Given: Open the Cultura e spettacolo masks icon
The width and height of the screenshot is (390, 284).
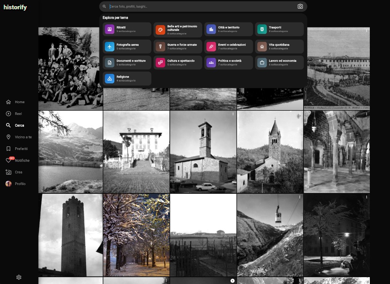Looking at the screenshot, I should click(x=160, y=62).
